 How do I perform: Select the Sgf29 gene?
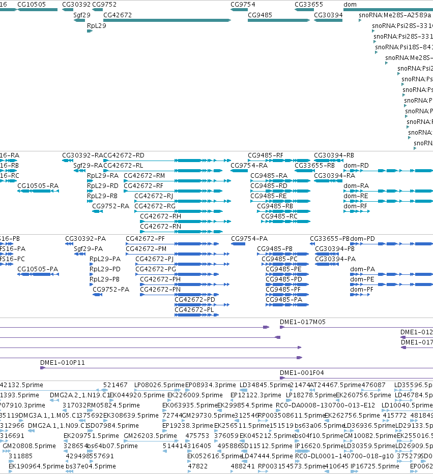[x=79, y=20]
